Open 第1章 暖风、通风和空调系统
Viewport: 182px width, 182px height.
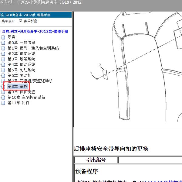[33, 48]
